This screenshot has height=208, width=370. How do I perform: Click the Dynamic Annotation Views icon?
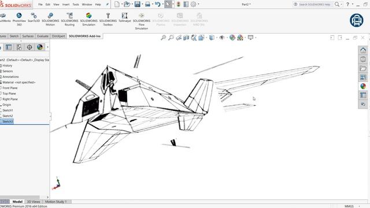pos(194,38)
